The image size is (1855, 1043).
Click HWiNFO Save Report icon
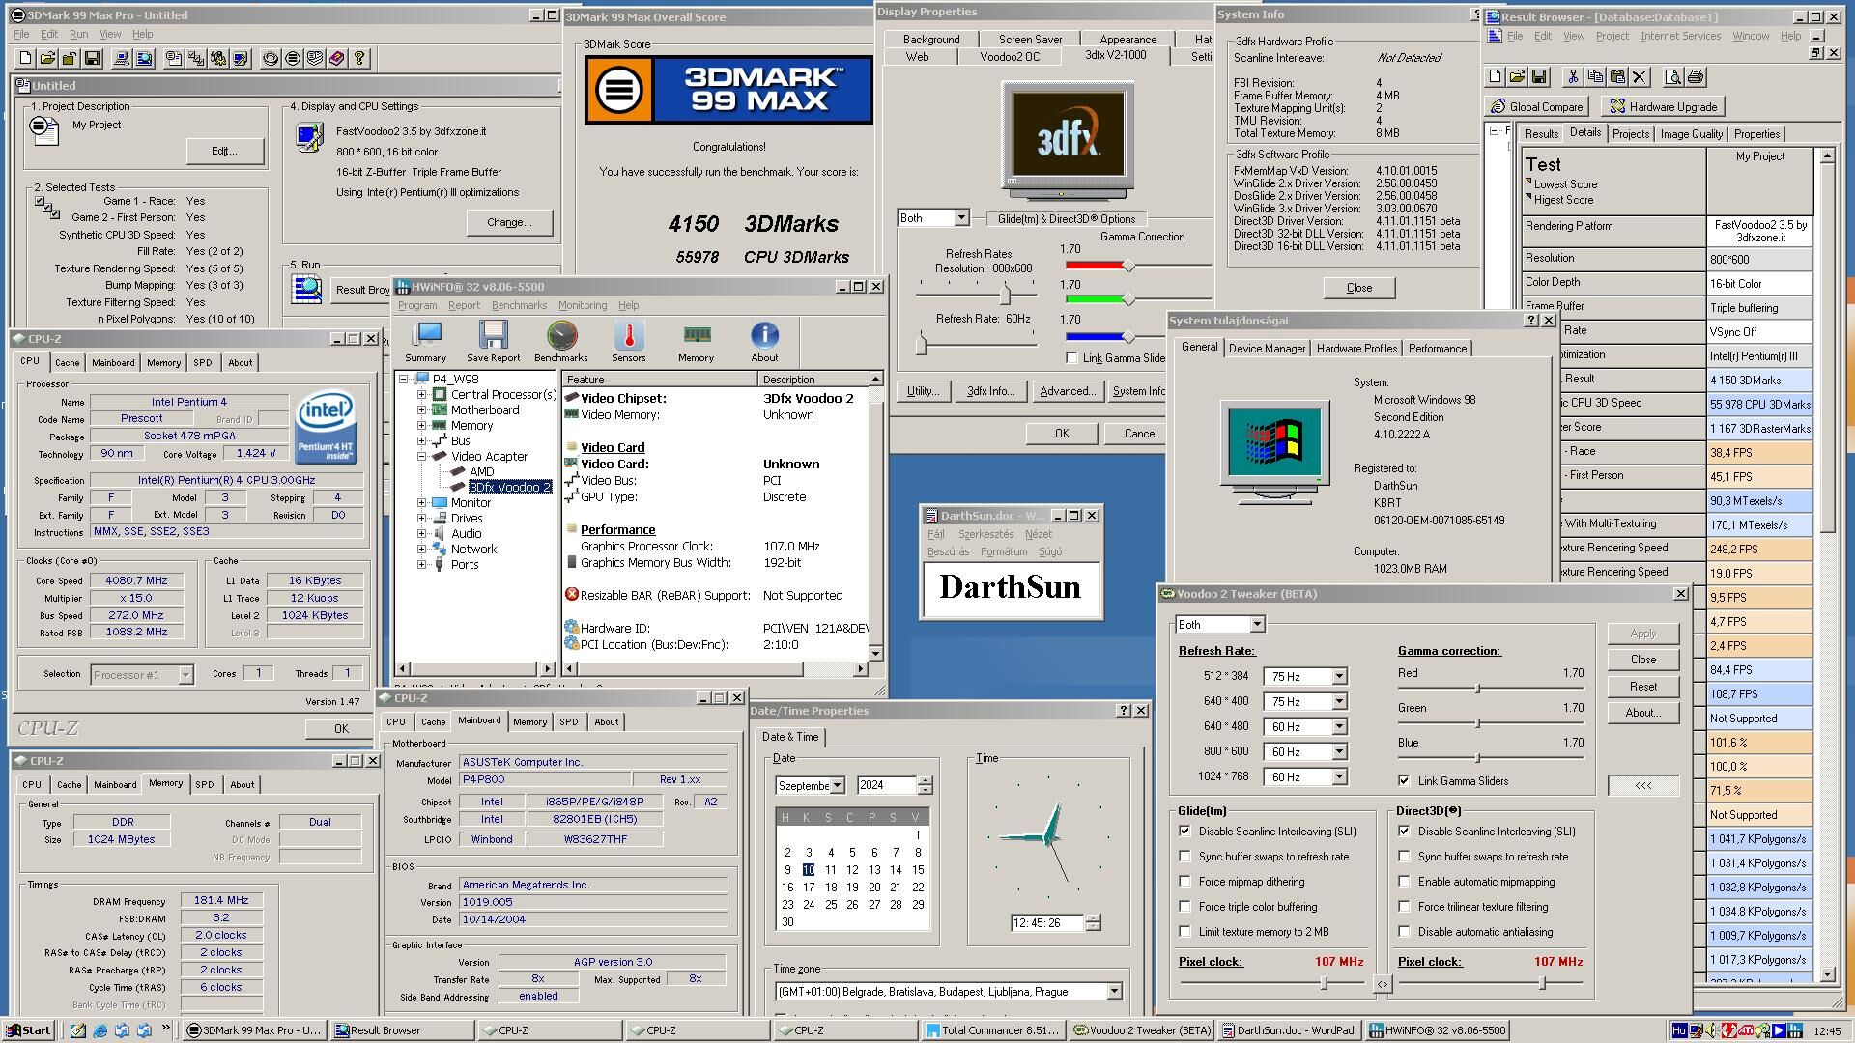click(x=494, y=342)
